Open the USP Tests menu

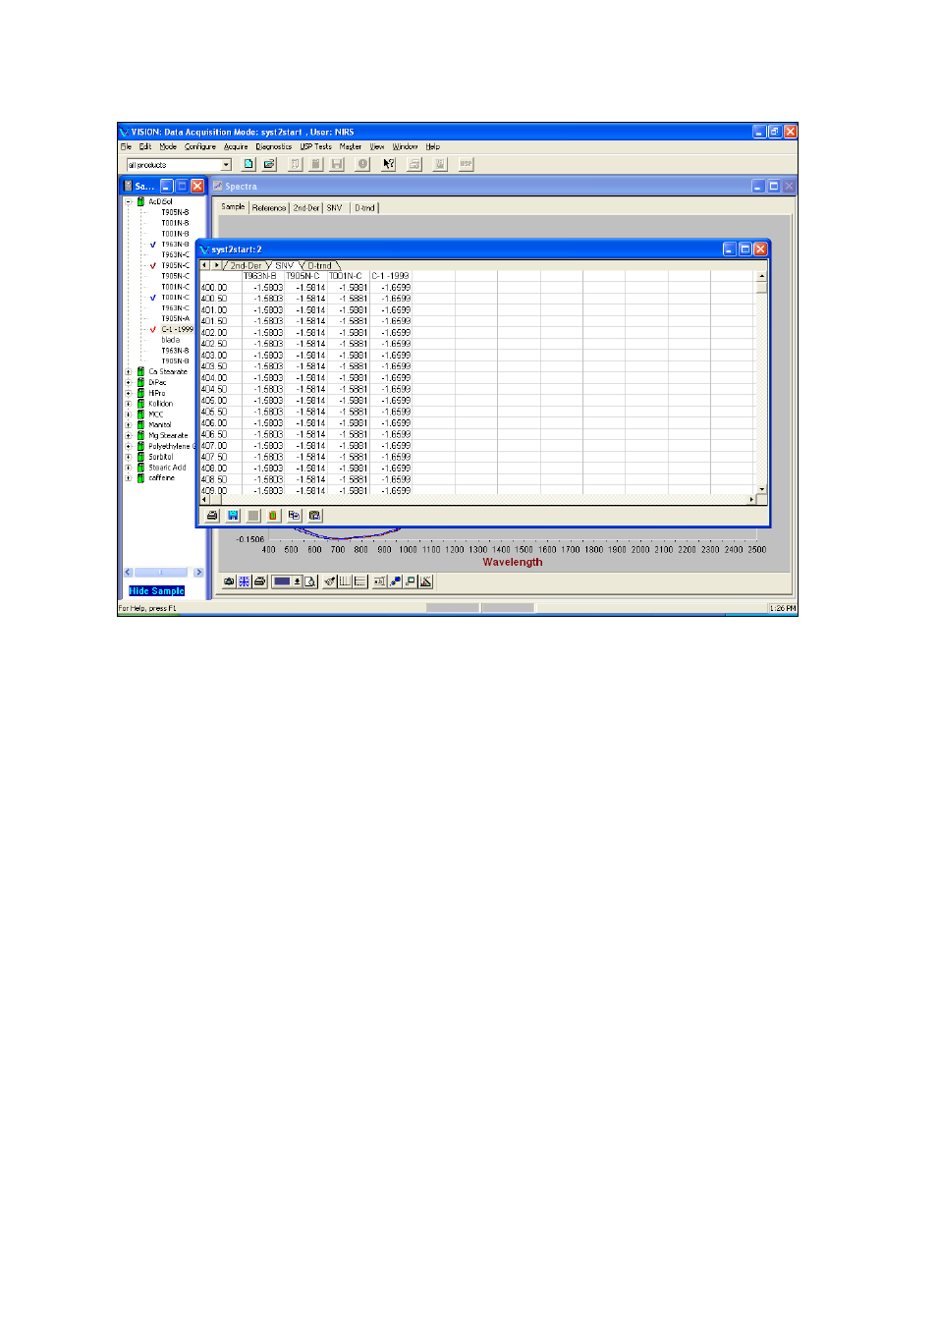[x=316, y=146]
